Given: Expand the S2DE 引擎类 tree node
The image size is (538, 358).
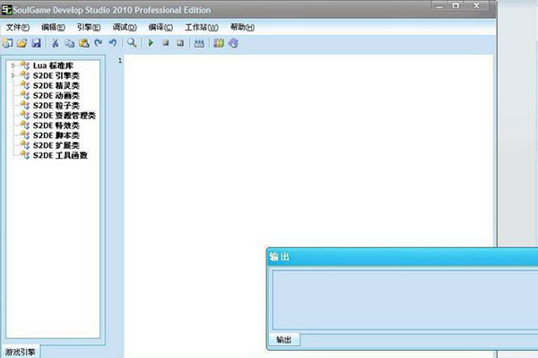Looking at the screenshot, I should tap(13, 75).
